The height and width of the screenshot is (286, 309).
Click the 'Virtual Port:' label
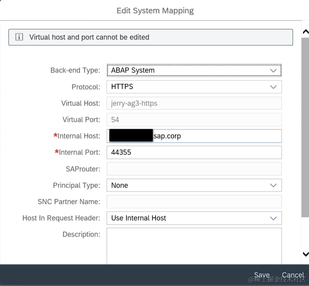pyautogui.click(x=82, y=119)
